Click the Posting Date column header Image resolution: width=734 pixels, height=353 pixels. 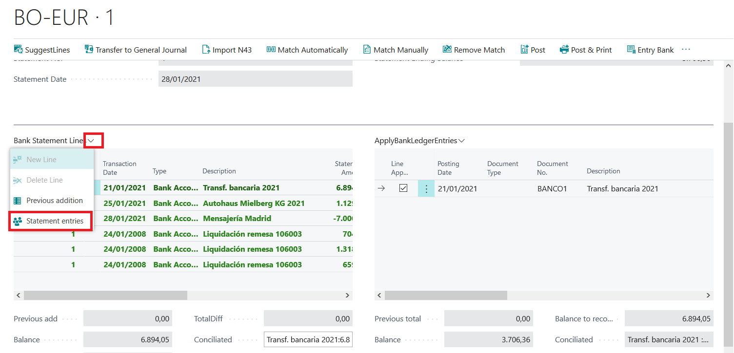point(449,168)
